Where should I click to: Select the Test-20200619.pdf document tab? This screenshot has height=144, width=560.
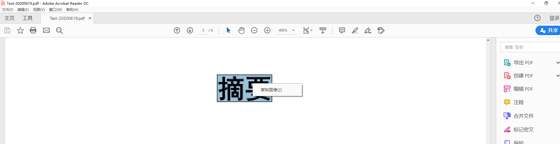click(67, 18)
